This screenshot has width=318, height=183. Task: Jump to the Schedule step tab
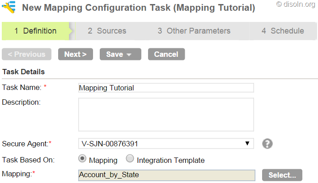(x=282, y=31)
